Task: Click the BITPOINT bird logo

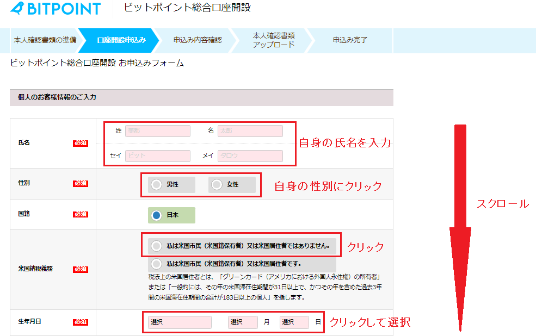Action: tap(17, 8)
